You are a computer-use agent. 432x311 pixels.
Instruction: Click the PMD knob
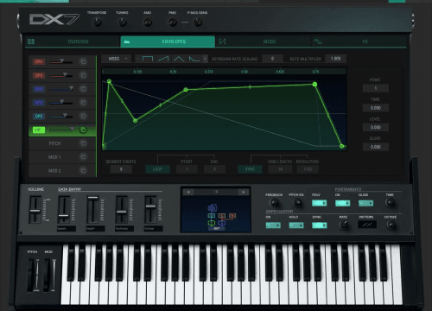click(173, 22)
